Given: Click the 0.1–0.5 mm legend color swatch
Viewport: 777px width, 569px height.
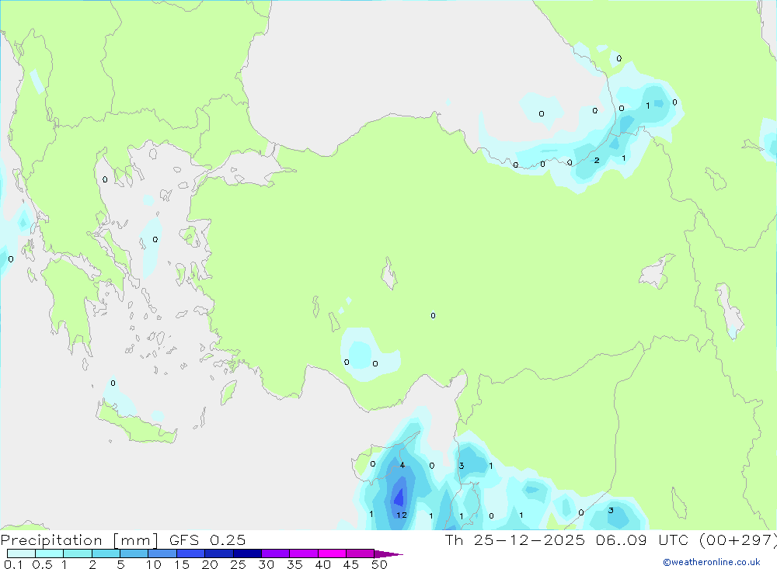Looking at the screenshot, I should click(x=21, y=553).
